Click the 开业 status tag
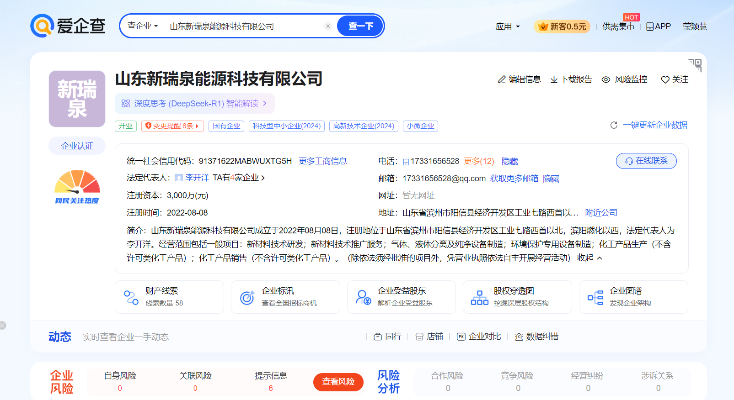This screenshot has height=400, width=734. point(126,126)
